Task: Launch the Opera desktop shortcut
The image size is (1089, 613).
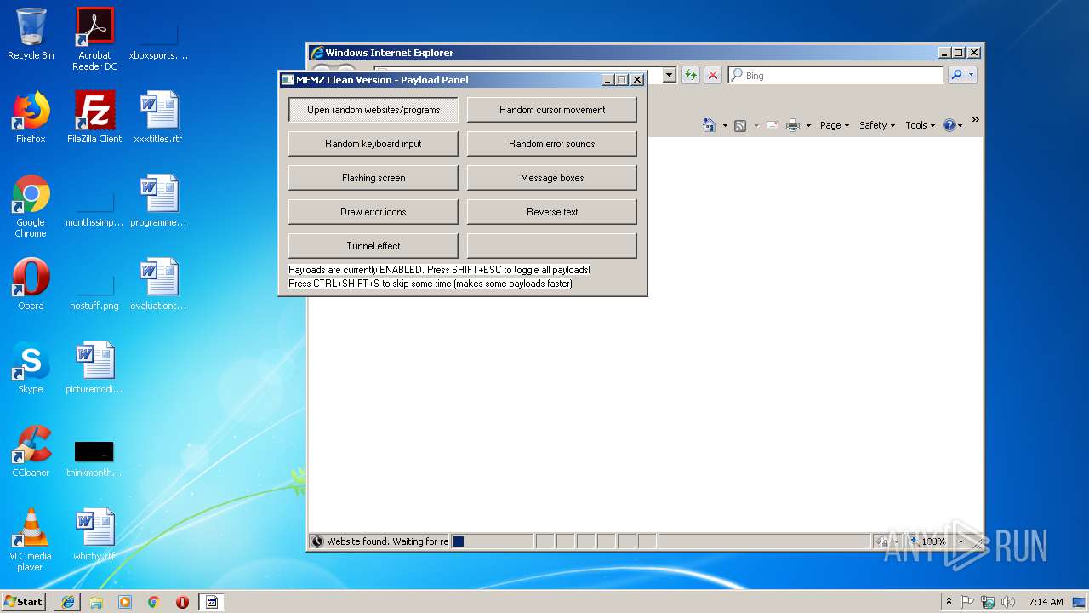Action: [31, 284]
